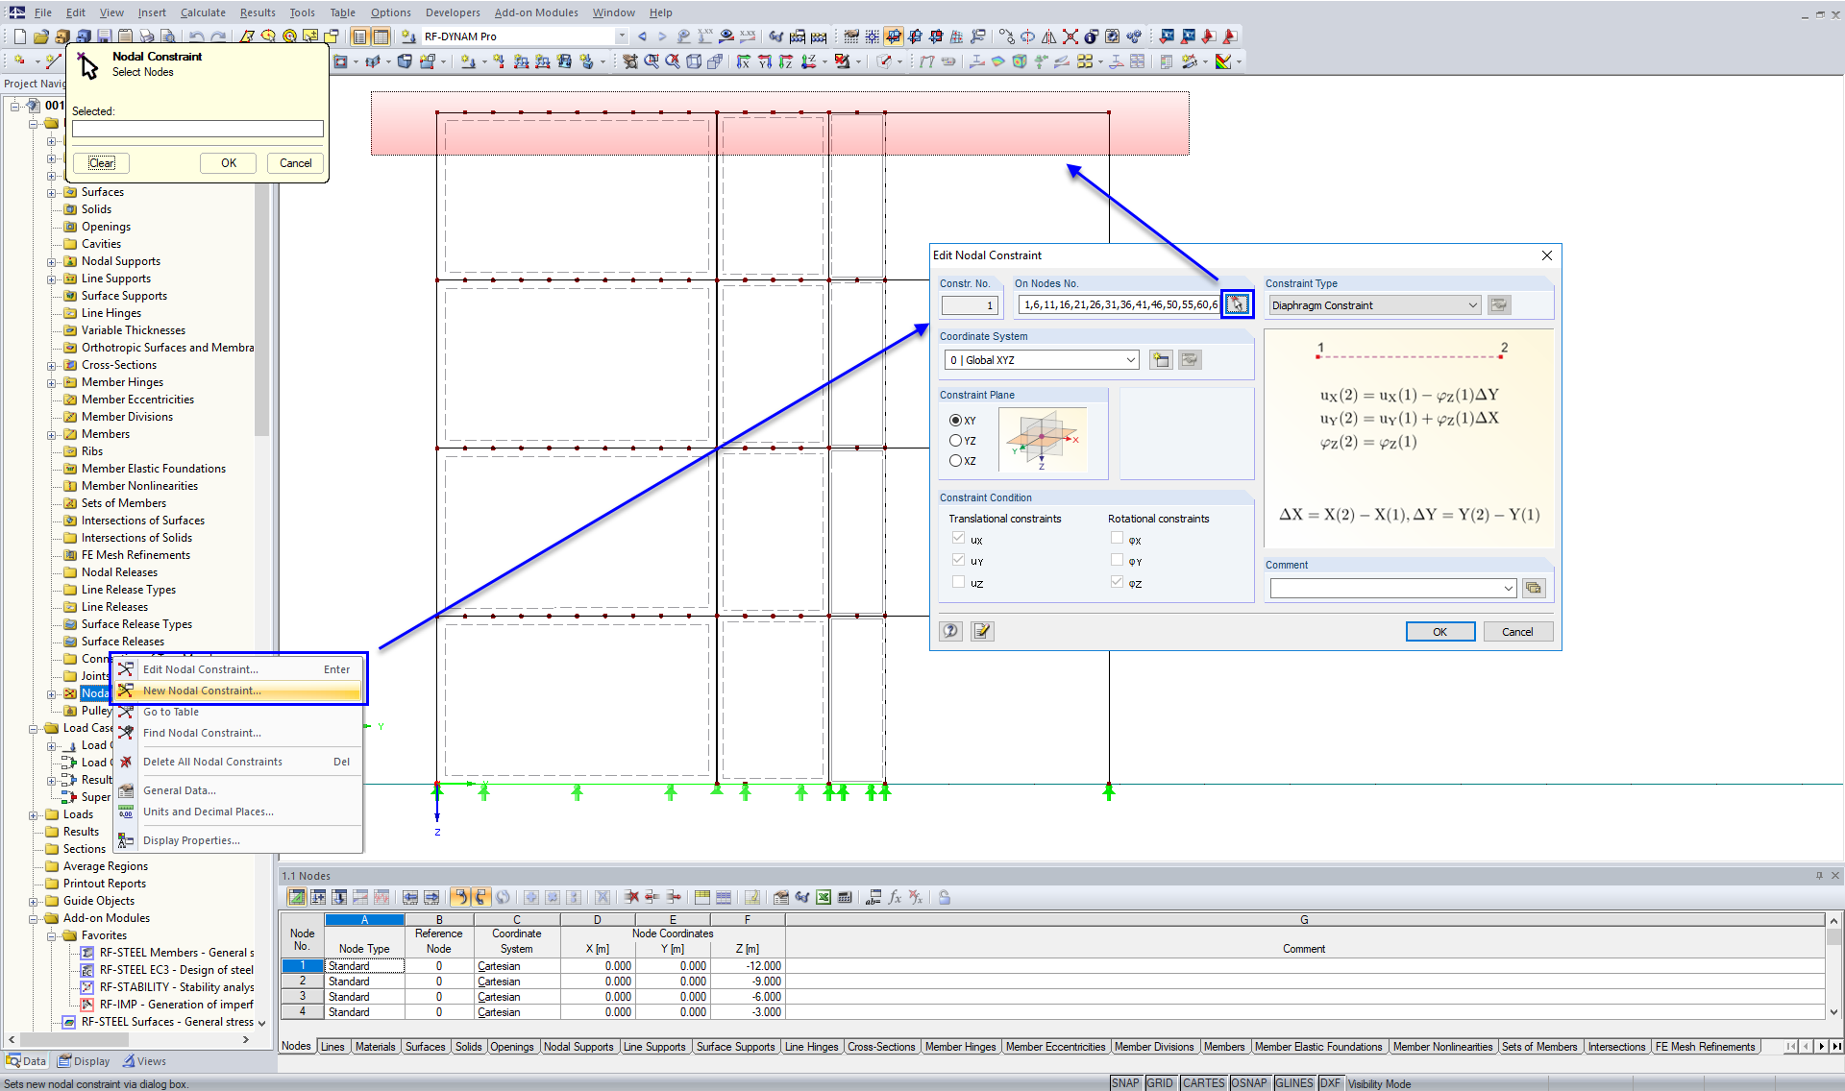Choose New Nodal Constraint from the context menu
The width and height of the screenshot is (1845, 1091).
tap(202, 691)
